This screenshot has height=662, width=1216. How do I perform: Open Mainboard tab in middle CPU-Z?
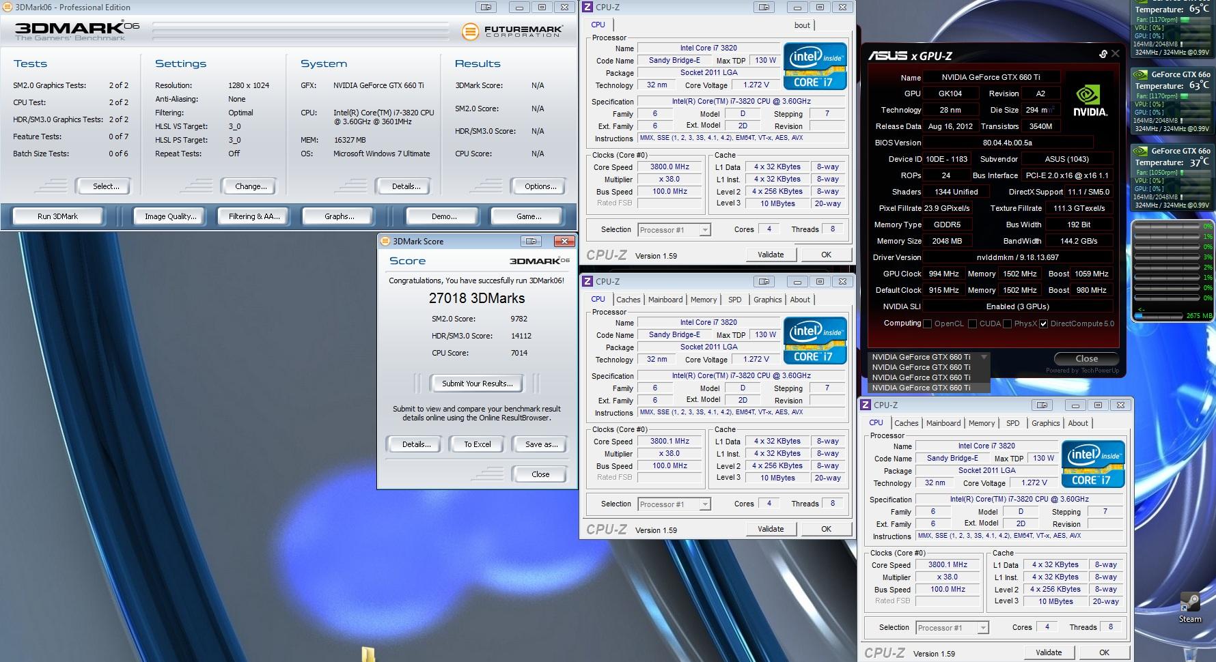click(x=665, y=300)
